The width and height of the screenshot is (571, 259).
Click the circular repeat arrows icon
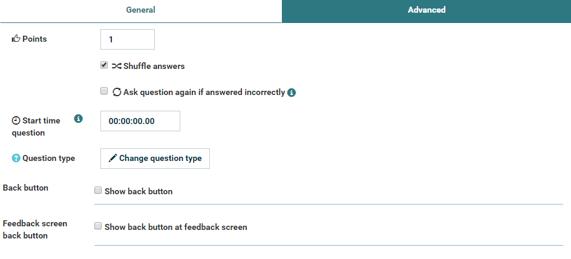pyautogui.click(x=117, y=92)
